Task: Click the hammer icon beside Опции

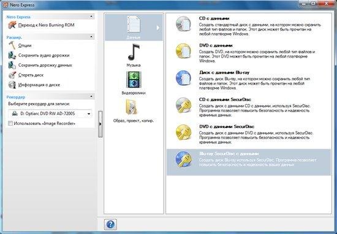Action: coord(12,45)
